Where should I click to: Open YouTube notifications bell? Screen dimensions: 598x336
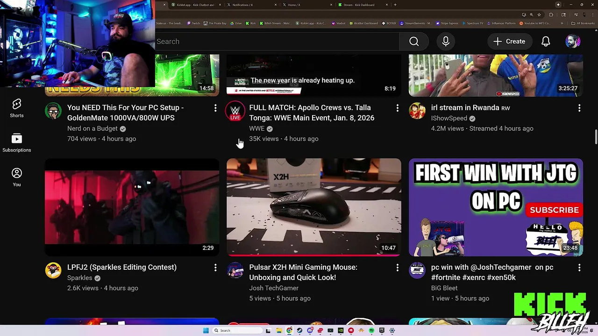pos(546,42)
